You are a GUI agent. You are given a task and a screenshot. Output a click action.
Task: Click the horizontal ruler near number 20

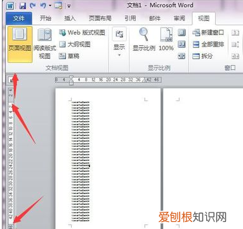pos(108,80)
